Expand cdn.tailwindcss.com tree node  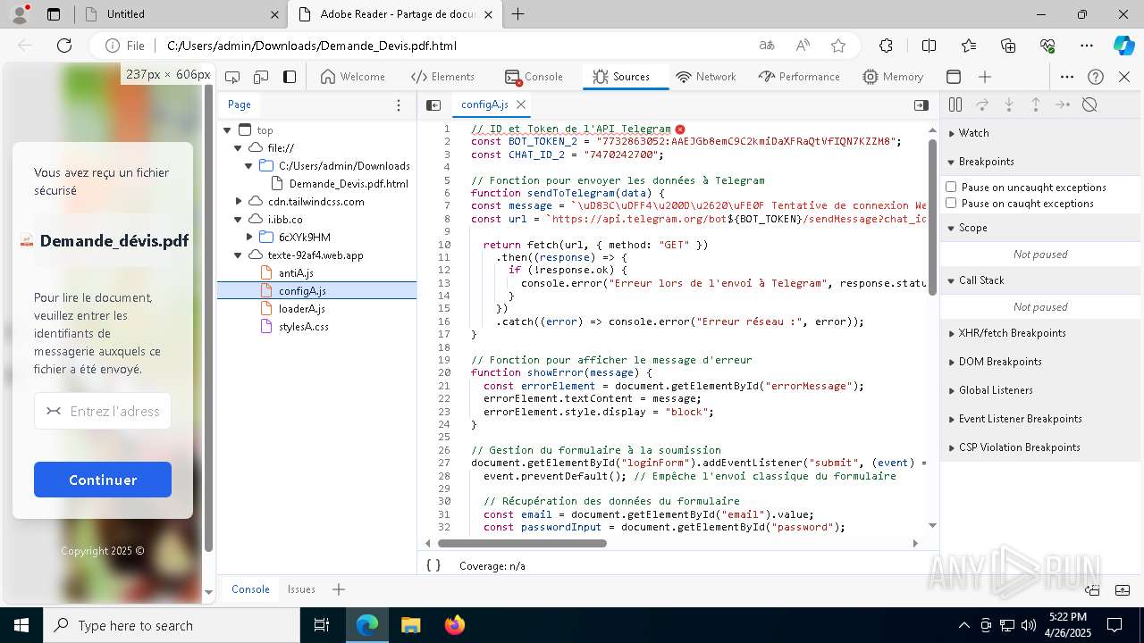point(239,202)
